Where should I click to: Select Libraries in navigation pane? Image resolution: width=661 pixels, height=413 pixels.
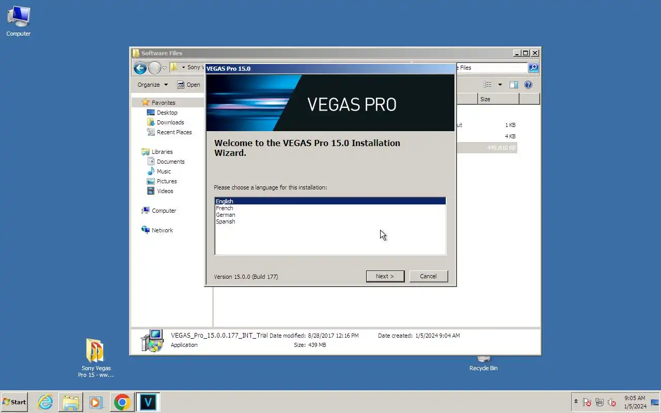point(162,152)
